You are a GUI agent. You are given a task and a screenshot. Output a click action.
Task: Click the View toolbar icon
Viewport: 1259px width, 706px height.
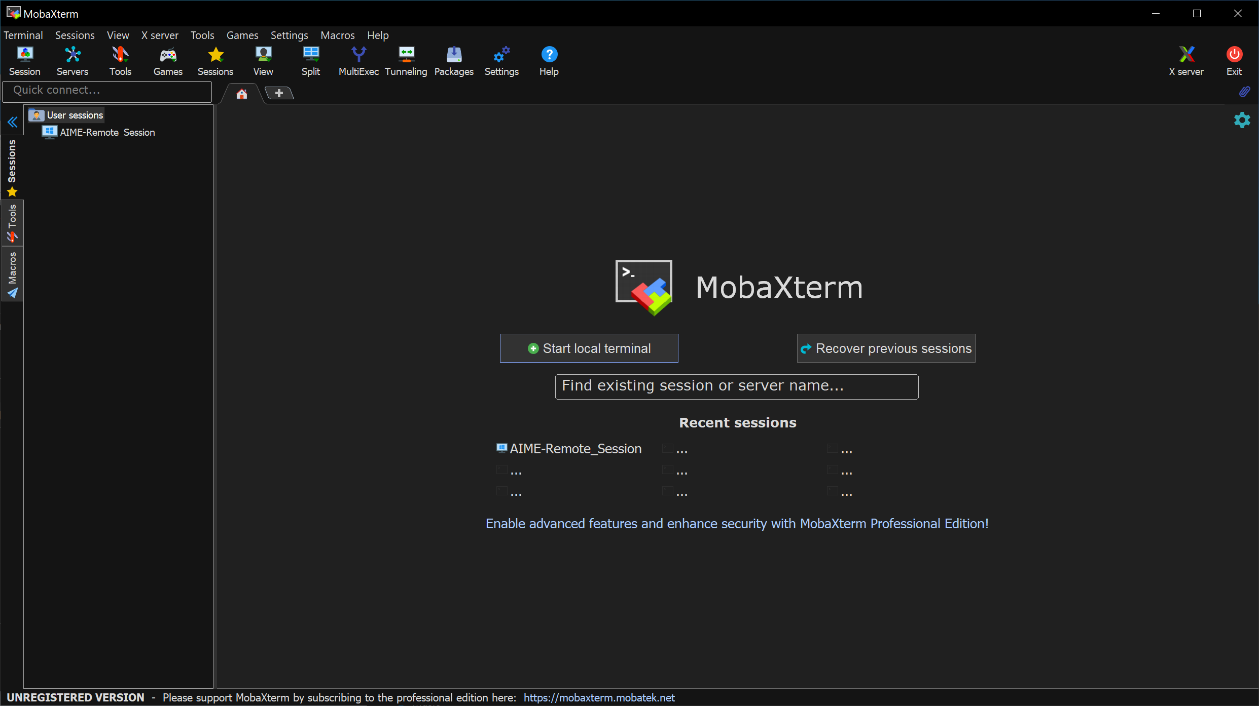pyautogui.click(x=263, y=61)
